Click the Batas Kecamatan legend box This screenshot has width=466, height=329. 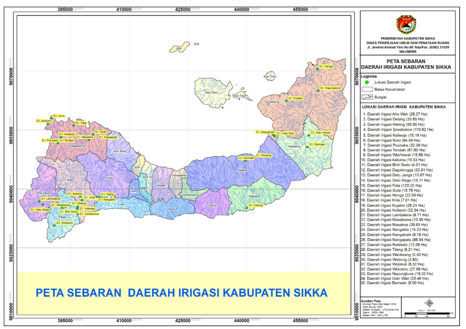click(367, 90)
